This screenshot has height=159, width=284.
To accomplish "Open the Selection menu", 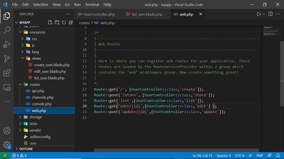I will point(40,4).
